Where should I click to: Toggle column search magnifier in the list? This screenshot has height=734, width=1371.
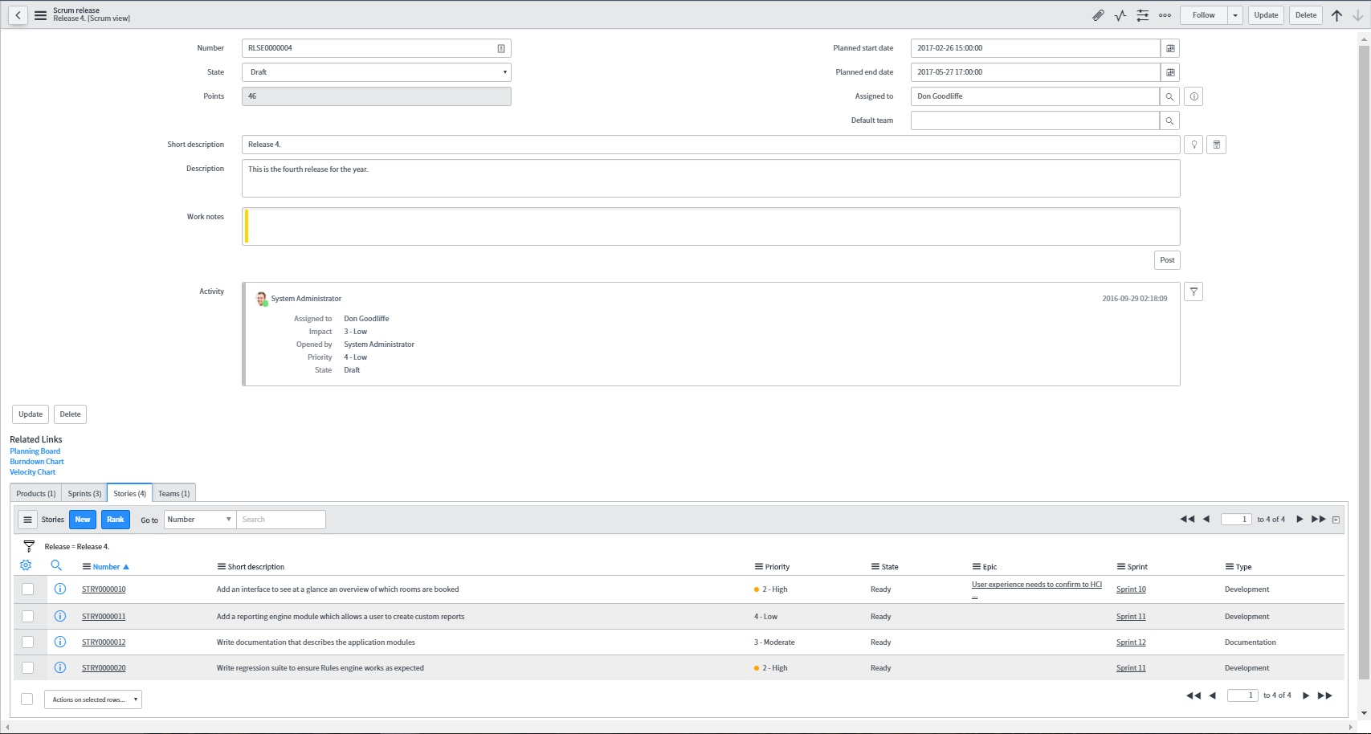56,565
